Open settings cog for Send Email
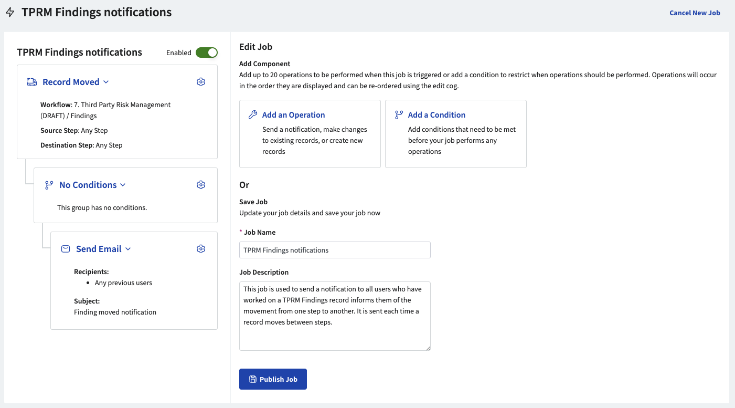 click(x=201, y=249)
